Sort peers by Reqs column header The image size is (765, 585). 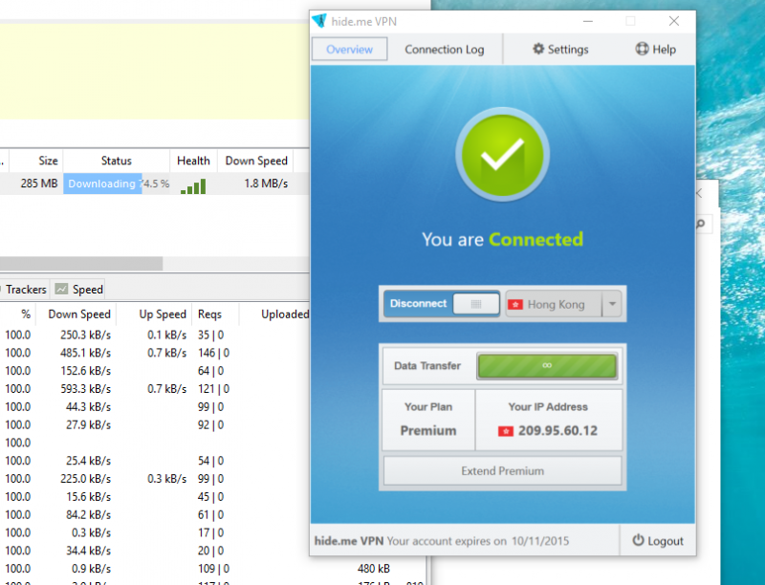click(215, 314)
